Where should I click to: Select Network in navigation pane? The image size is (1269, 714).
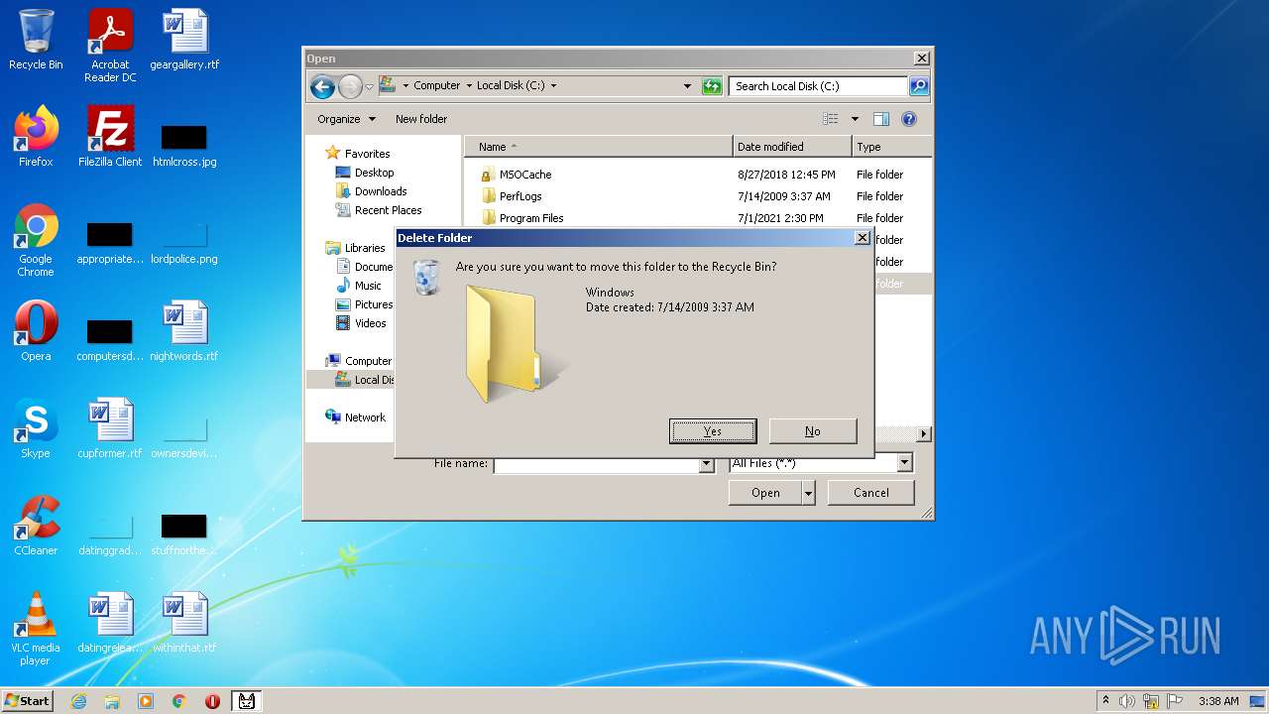[x=365, y=417]
